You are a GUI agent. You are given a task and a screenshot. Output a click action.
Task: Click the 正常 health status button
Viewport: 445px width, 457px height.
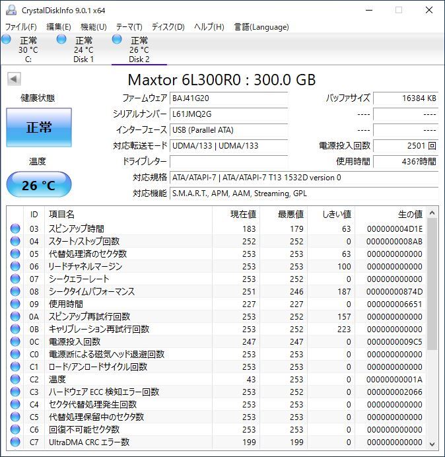[38, 127]
